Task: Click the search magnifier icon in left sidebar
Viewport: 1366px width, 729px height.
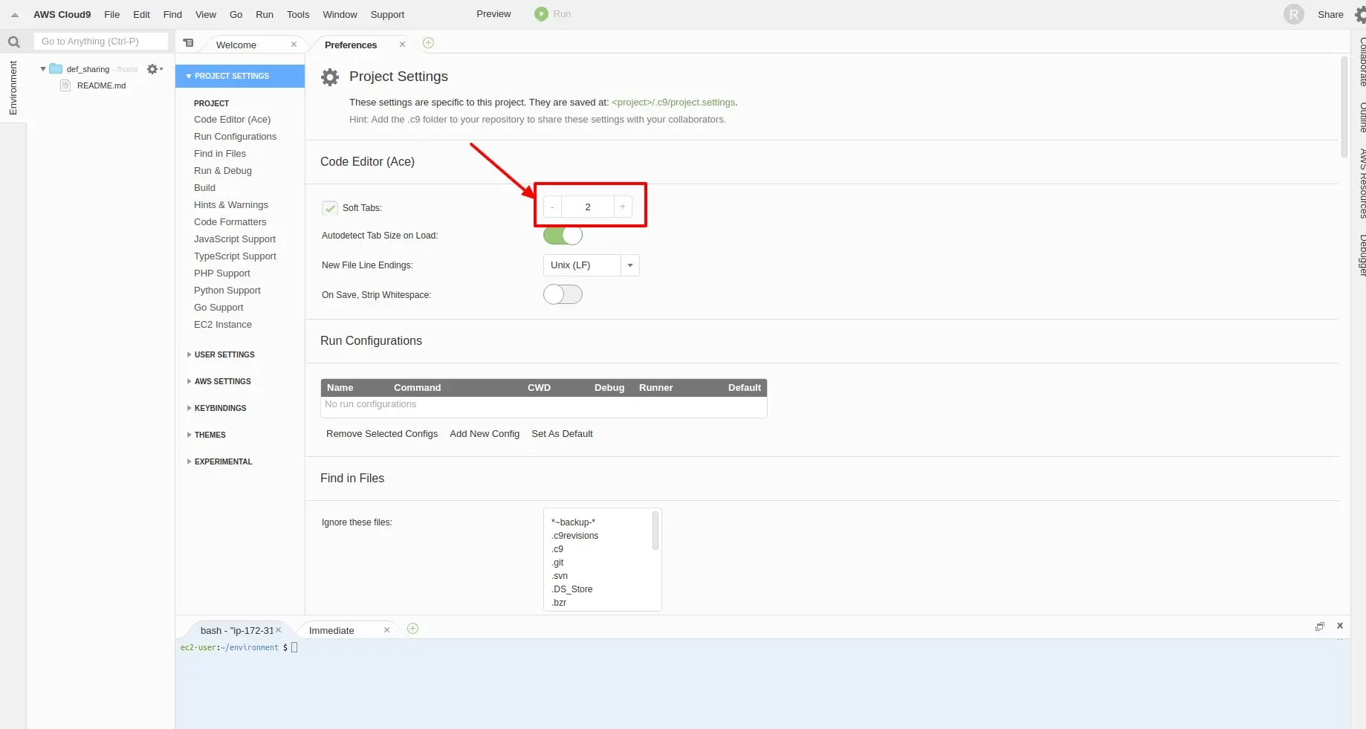Action: point(13,42)
